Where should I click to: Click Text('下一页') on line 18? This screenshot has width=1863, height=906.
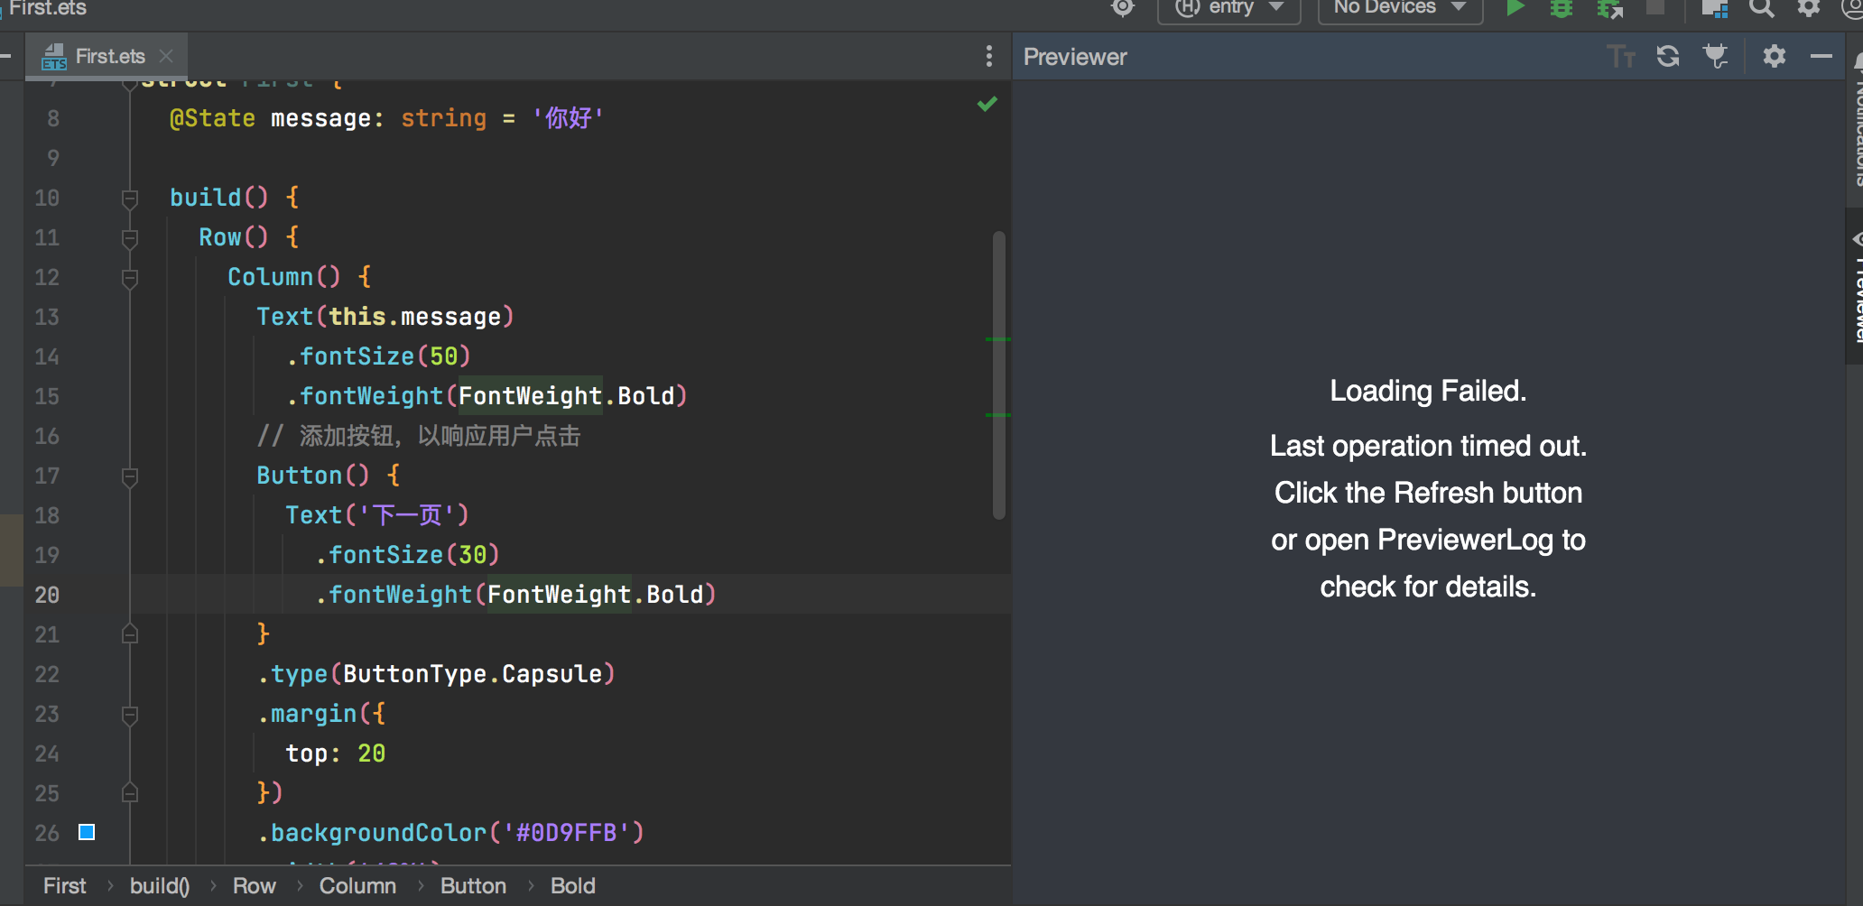tap(377, 515)
